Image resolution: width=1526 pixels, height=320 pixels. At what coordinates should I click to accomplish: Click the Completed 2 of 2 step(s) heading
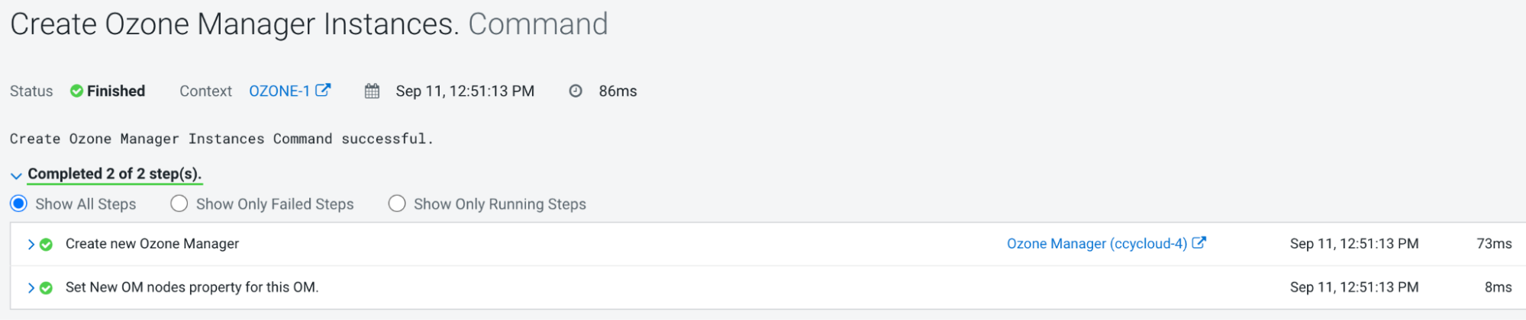pos(115,174)
